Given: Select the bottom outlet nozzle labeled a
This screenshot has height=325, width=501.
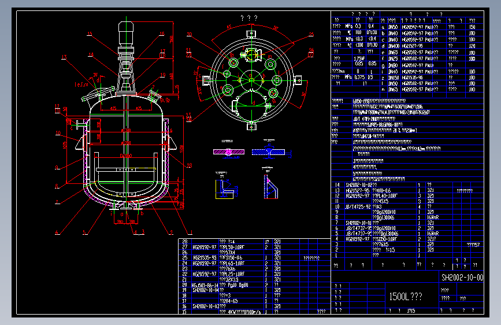Looking at the screenshot, I should pyautogui.click(x=126, y=208).
